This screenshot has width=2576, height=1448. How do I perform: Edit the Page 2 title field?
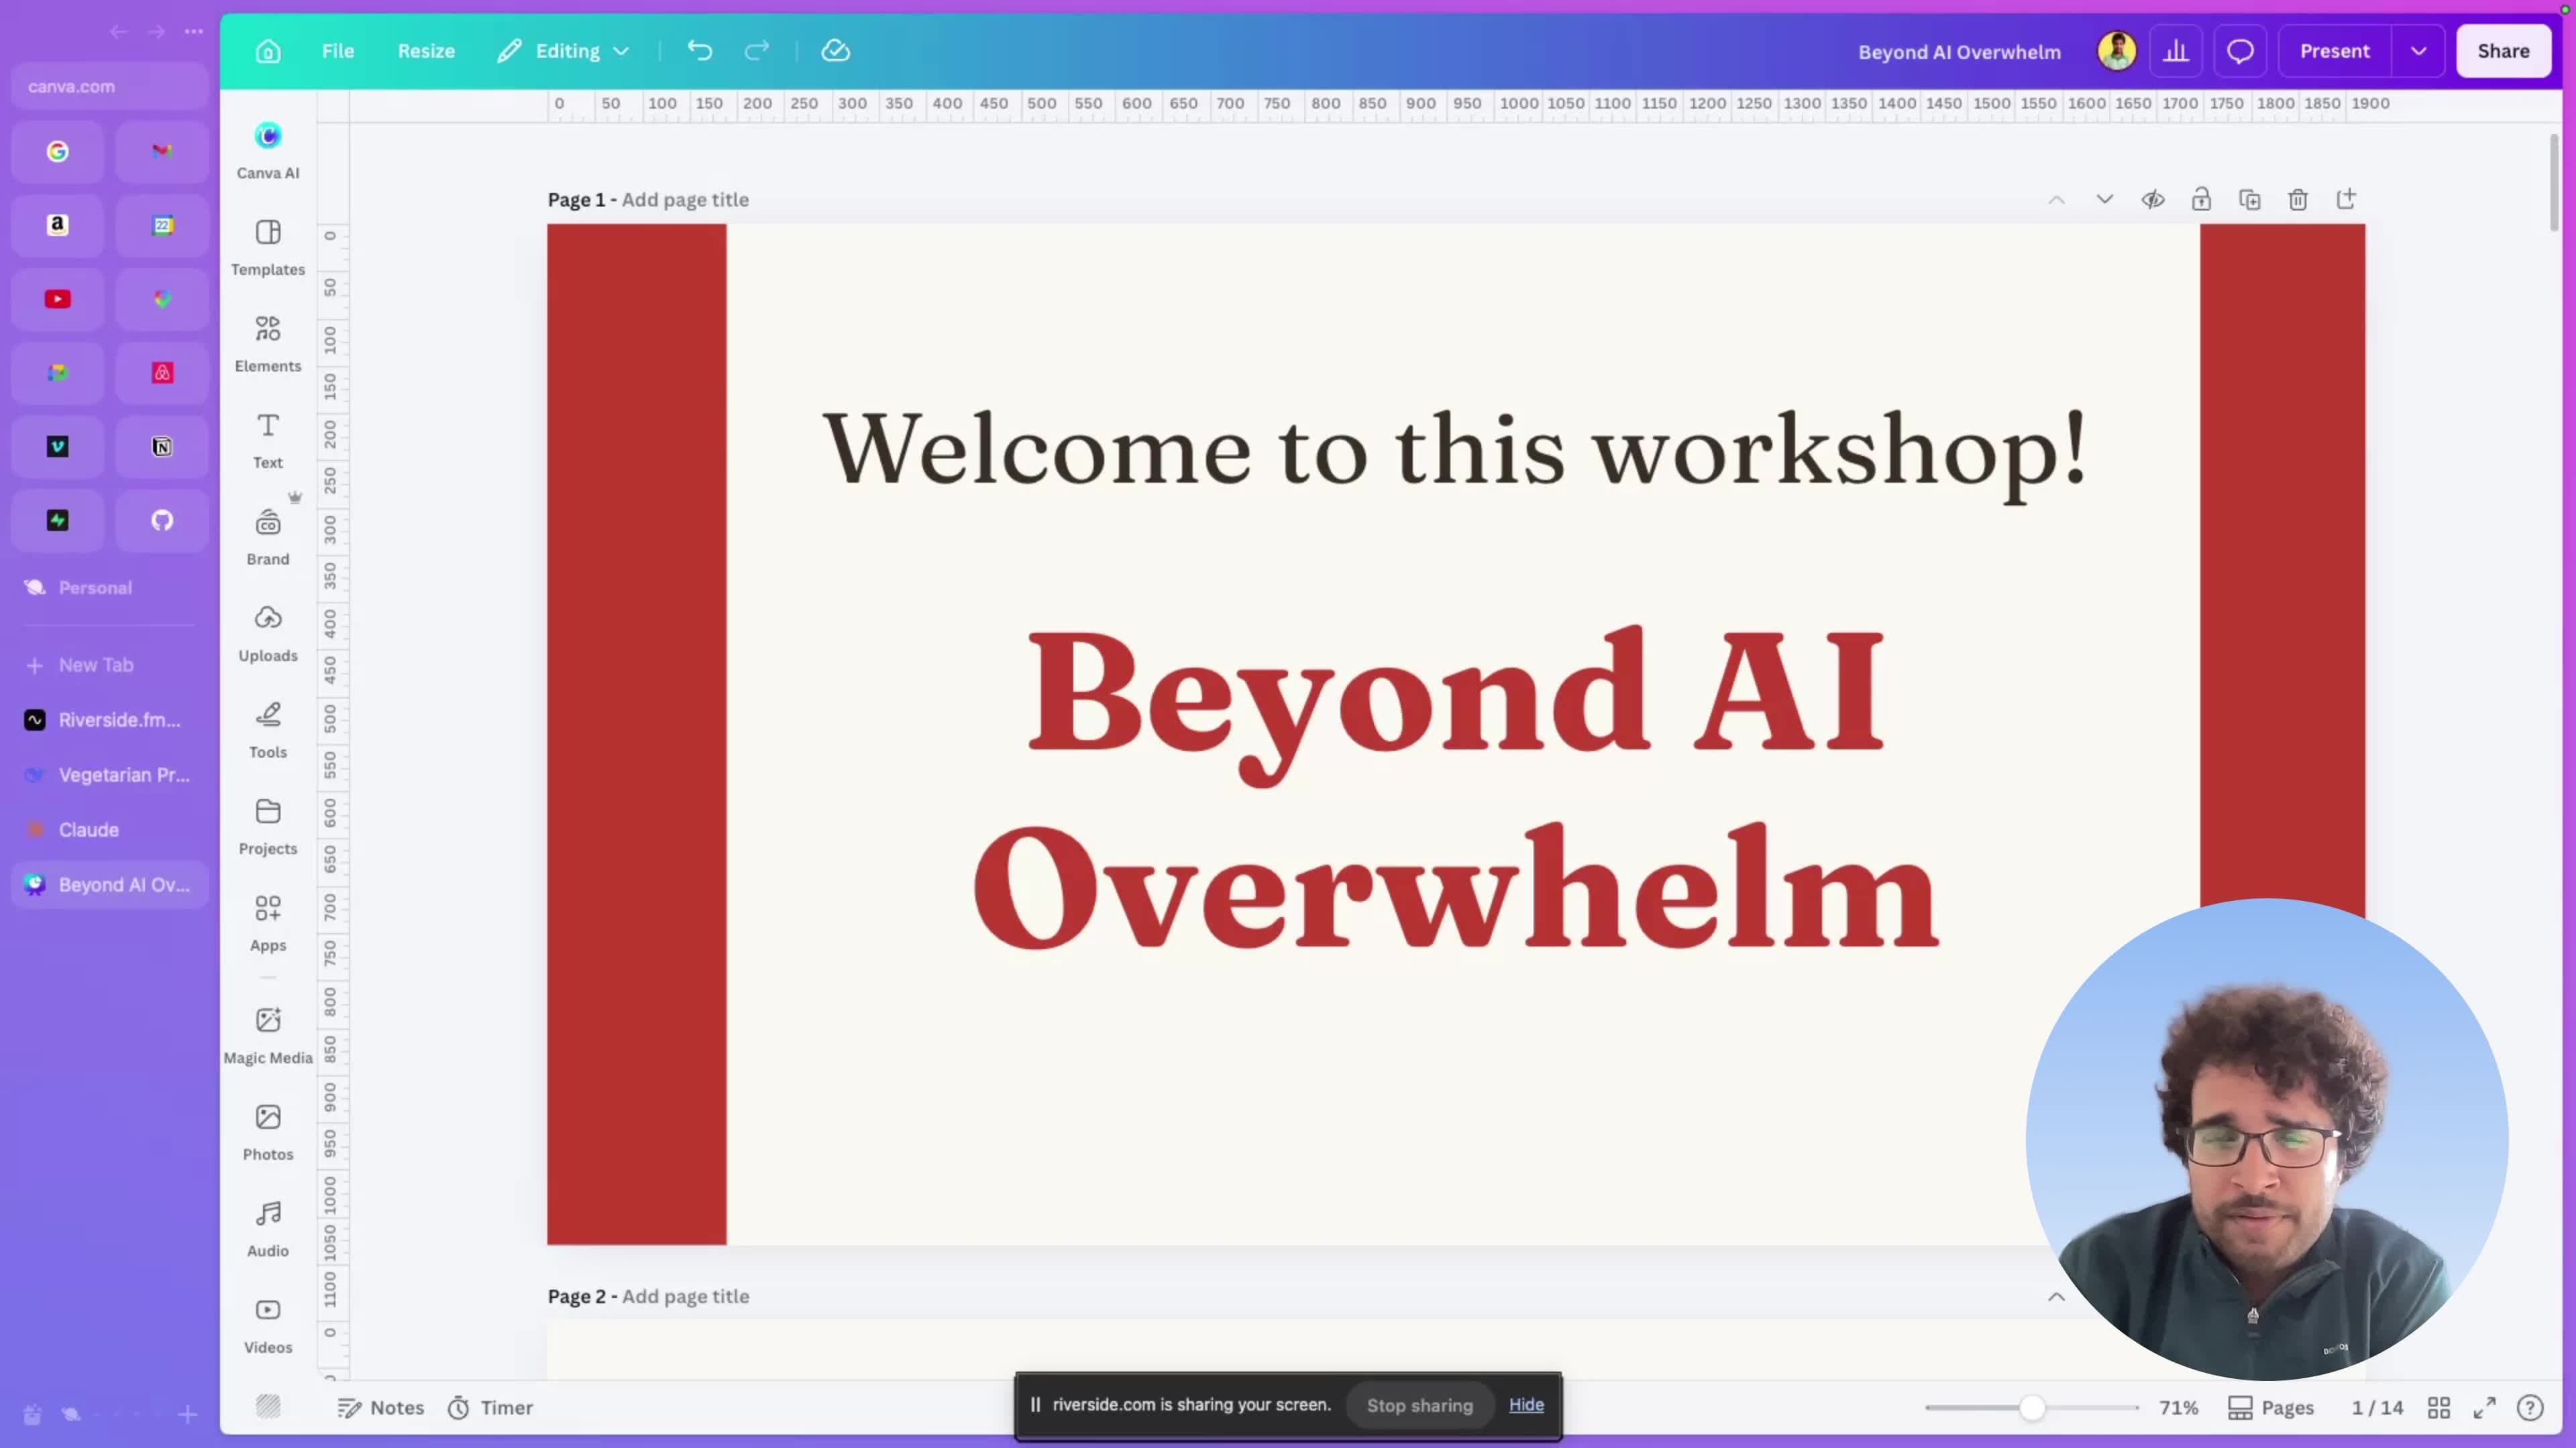[x=685, y=1296]
